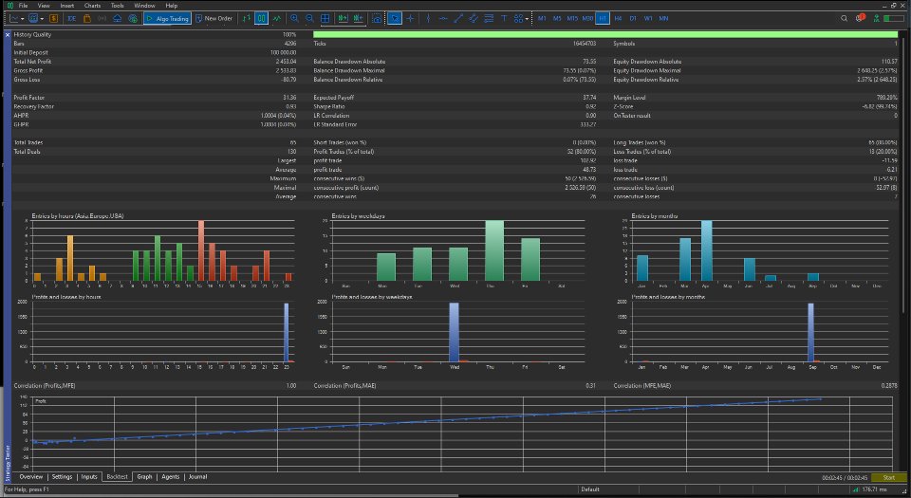
Task: Draw an equidistant channel
Action: point(474,19)
